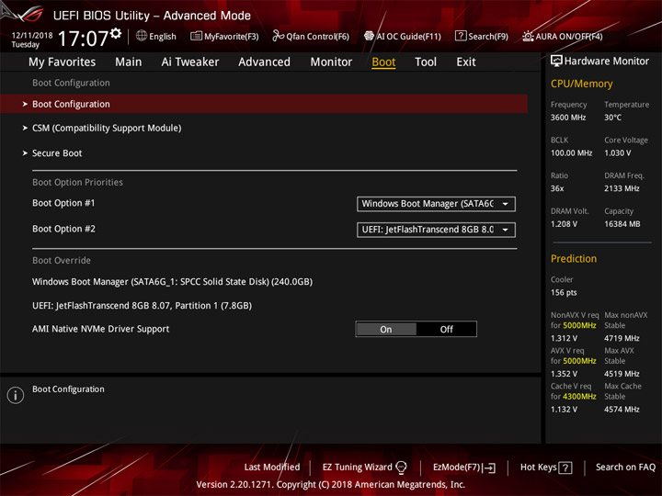Open the Boot Option #1 dropdown
This screenshot has height=496, width=662.
(436, 204)
